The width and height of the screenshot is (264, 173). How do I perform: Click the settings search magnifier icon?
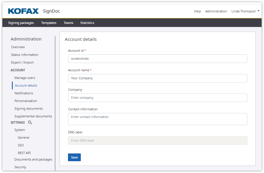[30, 122]
